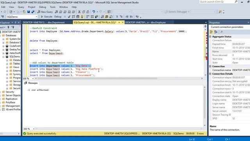The width and height of the screenshot is (250, 141).
Task: Click Display Estimated Execution Plan icon
Action: [x=73, y=16]
